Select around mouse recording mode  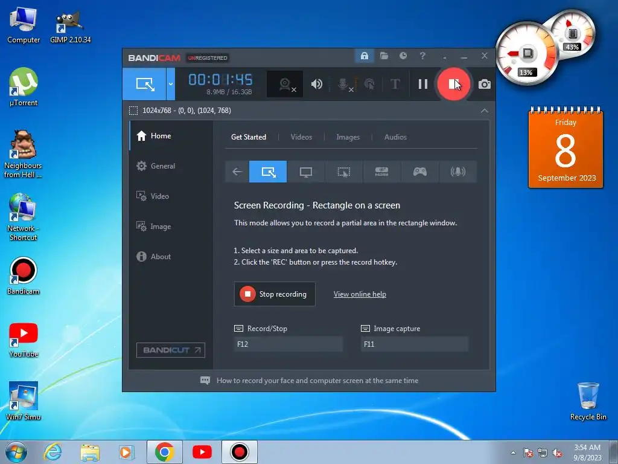click(343, 172)
